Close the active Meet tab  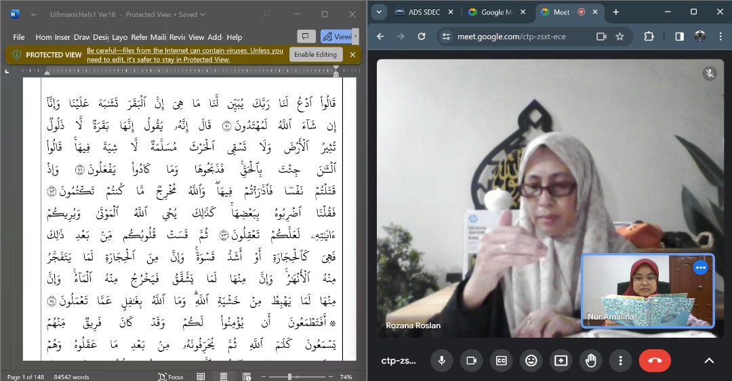coord(595,12)
